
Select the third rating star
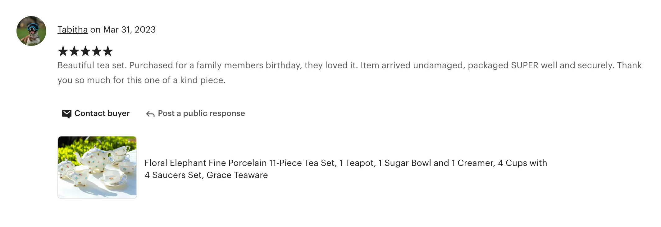tap(85, 51)
